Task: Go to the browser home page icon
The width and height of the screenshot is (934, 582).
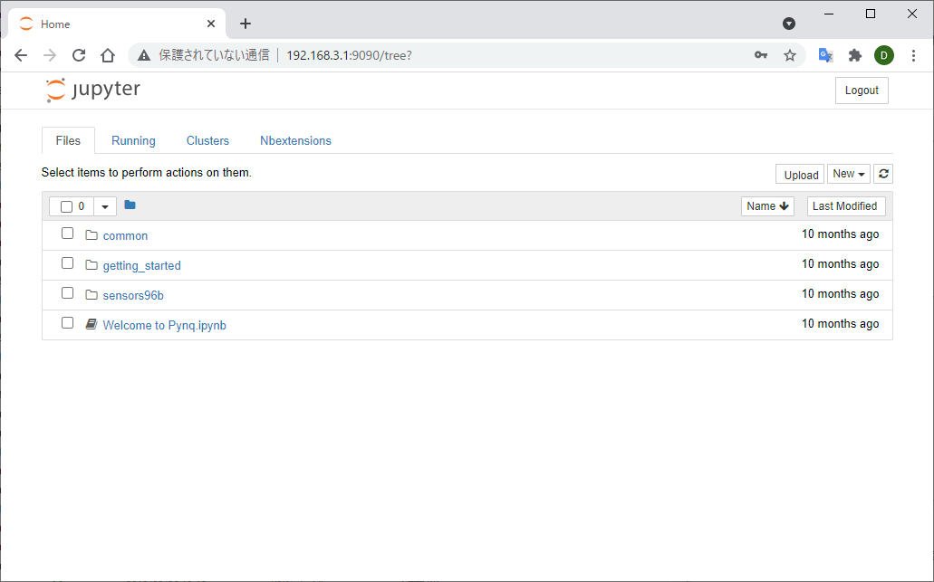Action: (108, 55)
